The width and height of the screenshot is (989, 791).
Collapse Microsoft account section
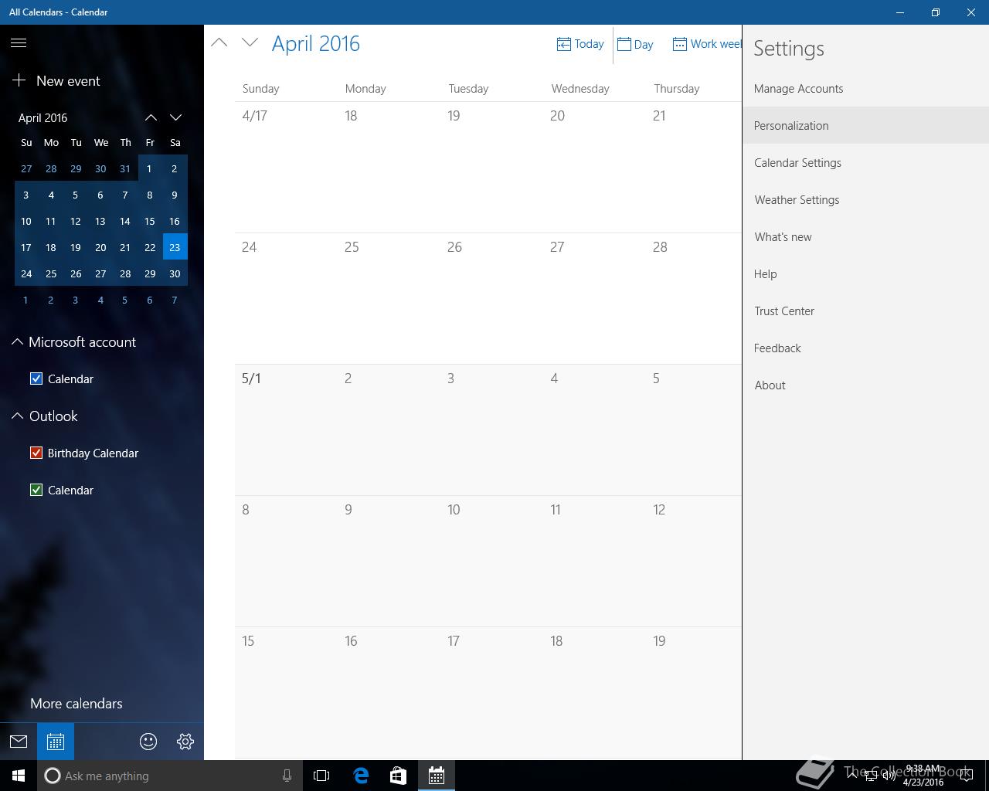coord(17,341)
